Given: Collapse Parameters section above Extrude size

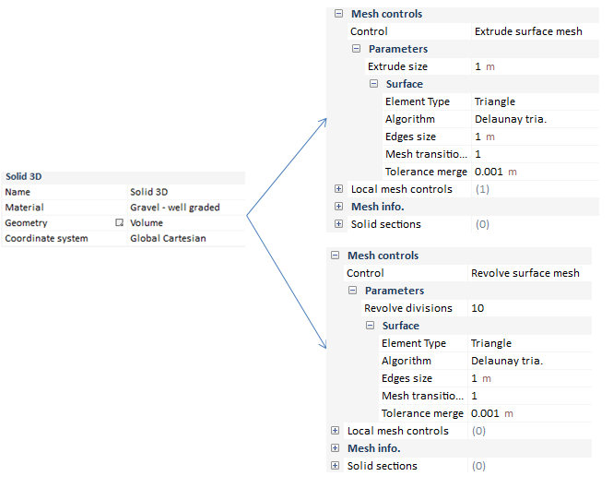Looking at the screenshot, I should (x=356, y=49).
